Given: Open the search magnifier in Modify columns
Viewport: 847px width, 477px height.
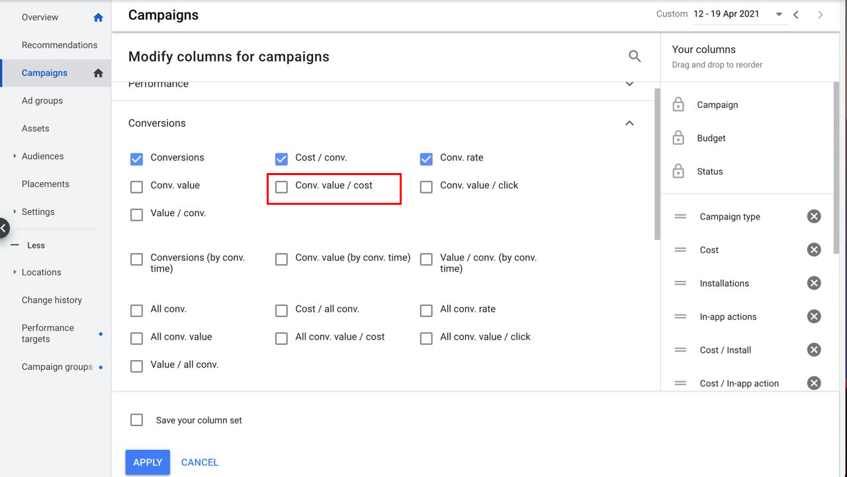Looking at the screenshot, I should 635,57.
